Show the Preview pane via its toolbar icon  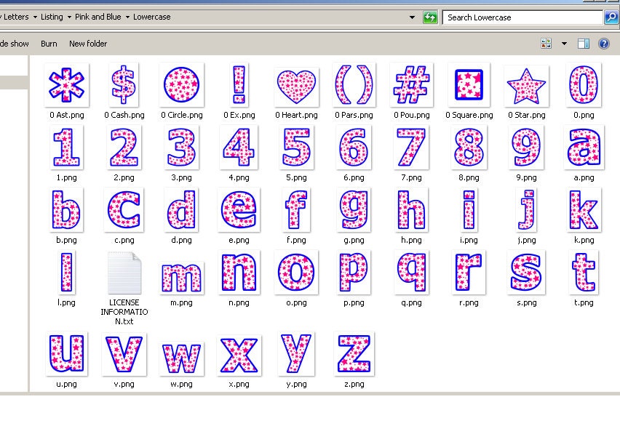[x=583, y=43]
